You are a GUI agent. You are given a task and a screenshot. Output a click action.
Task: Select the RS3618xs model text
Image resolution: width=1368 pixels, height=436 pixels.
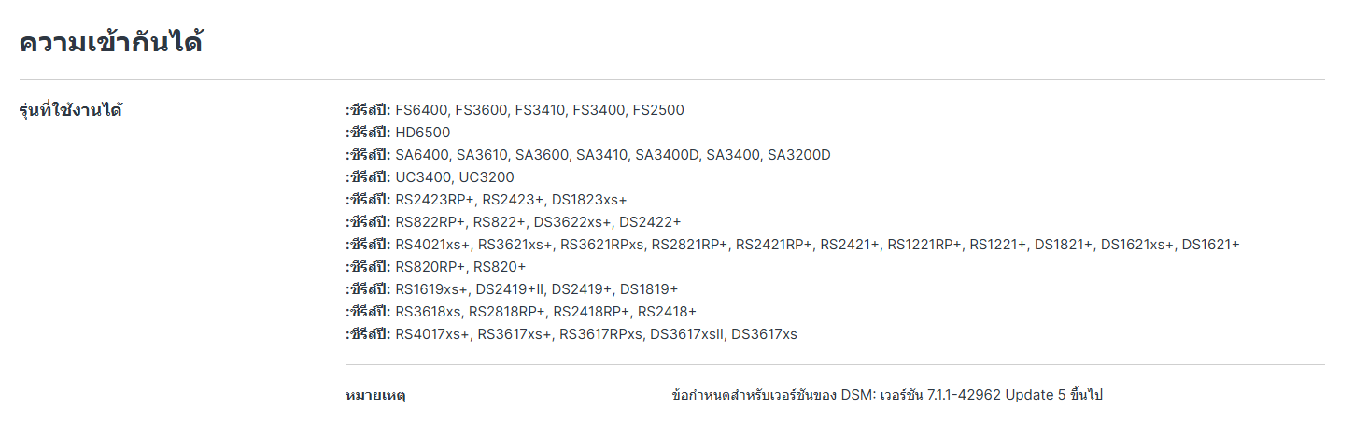pos(428,312)
